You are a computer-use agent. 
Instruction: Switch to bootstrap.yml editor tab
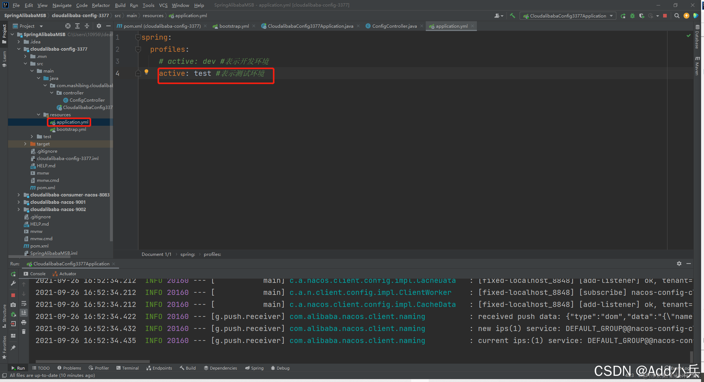pyautogui.click(x=234, y=26)
